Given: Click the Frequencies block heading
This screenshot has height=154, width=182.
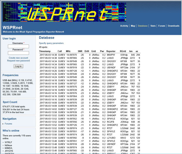Looking at the screenshot, I should click(x=11, y=75).
